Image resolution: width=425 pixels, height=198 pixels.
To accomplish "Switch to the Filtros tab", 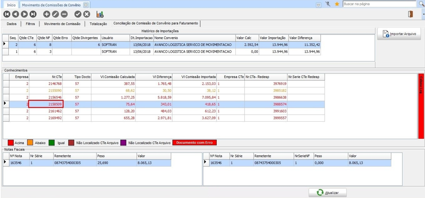I will pyautogui.click(x=30, y=24).
